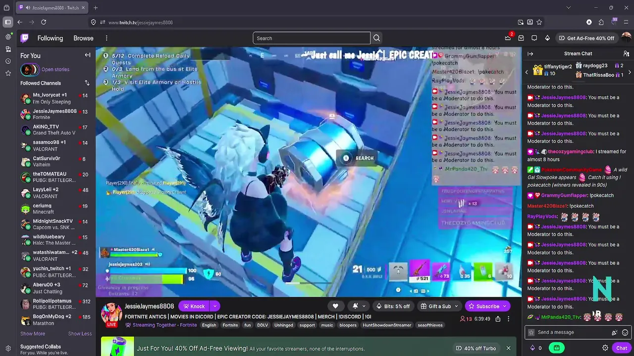The width and height of the screenshot is (634, 356).
Task: Open the Streaming Together link
Action: click(x=154, y=325)
